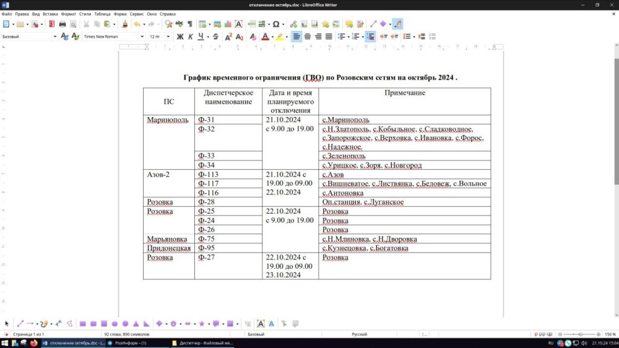This screenshot has height=348, width=619.
Task: Open font size dropdown
Action: coord(168,37)
